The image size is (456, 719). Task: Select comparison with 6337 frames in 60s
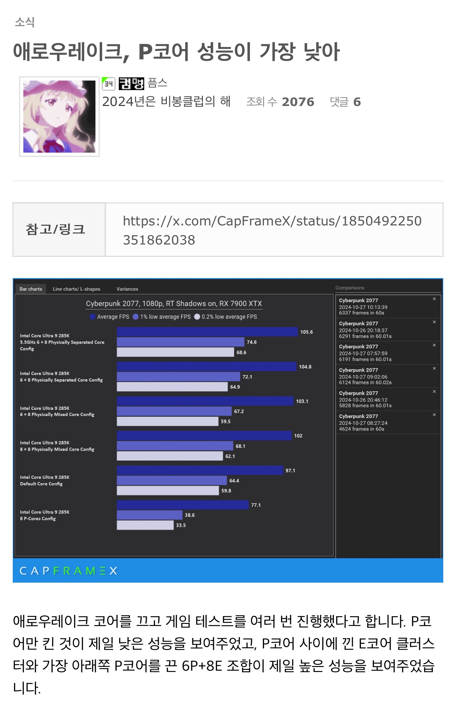tap(388, 306)
